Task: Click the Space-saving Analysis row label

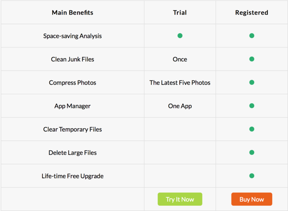Action: coord(72,36)
